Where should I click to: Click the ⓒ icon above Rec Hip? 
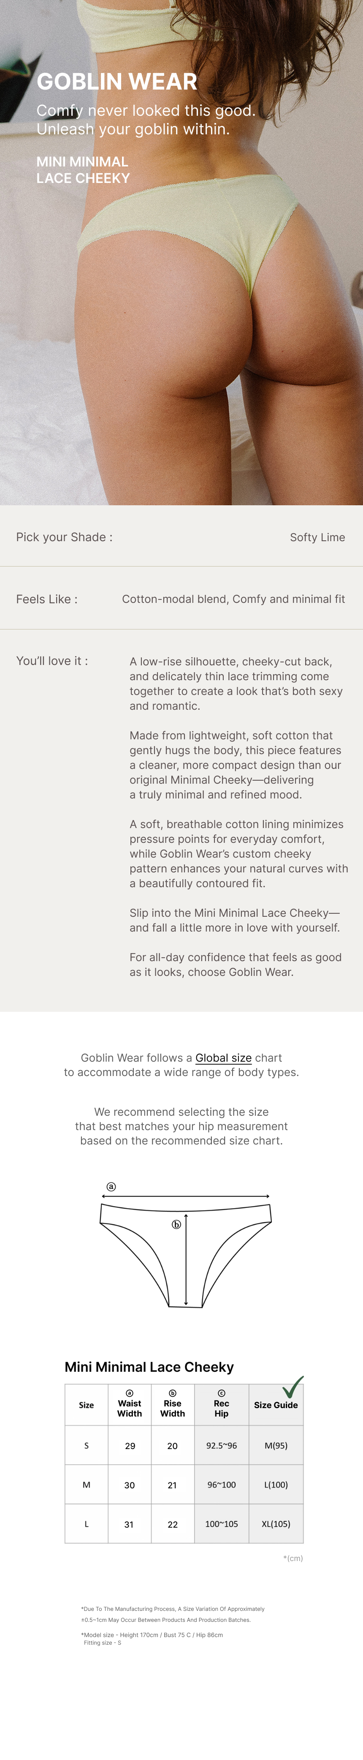click(222, 1393)
